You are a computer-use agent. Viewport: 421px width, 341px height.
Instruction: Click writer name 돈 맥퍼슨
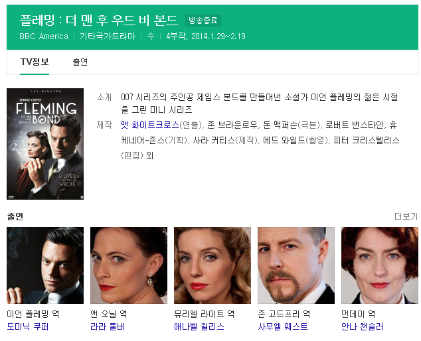pyautogui.click(x=280, y=125)
